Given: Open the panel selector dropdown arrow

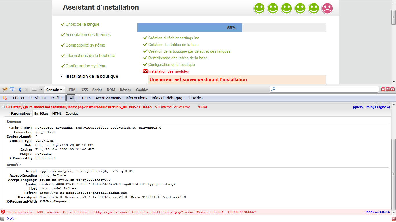Looking at the screenshot, I should pyautogui.click(x=41, y=90).
